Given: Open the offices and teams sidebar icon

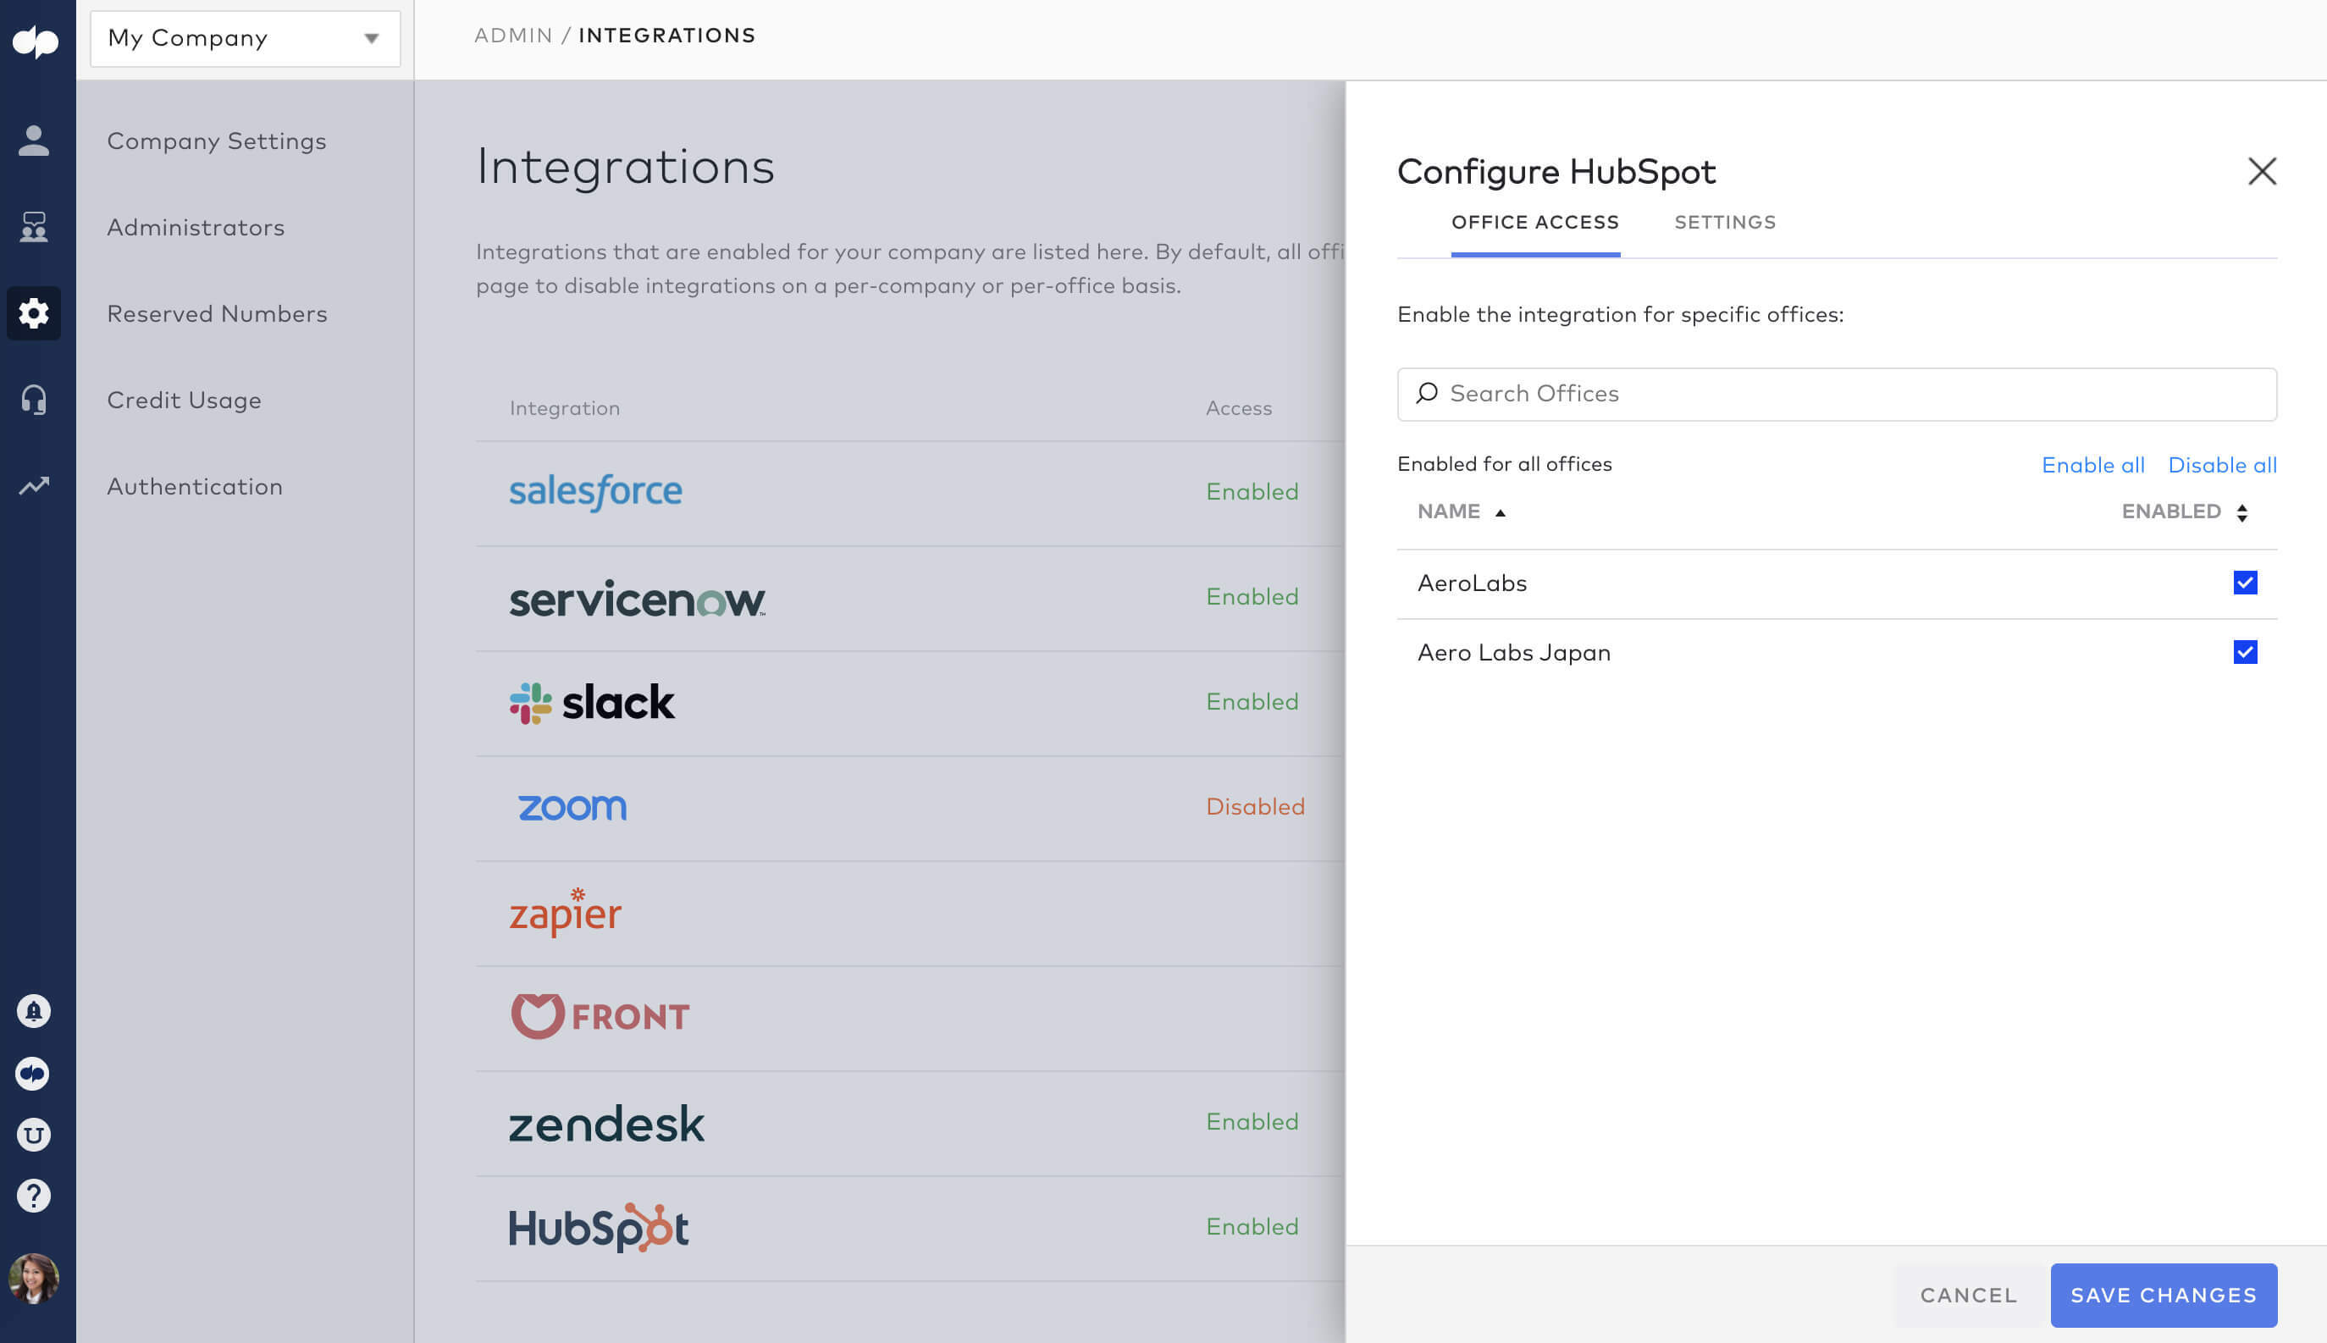Looking at the screenshot, I should [x=34, y=227].
